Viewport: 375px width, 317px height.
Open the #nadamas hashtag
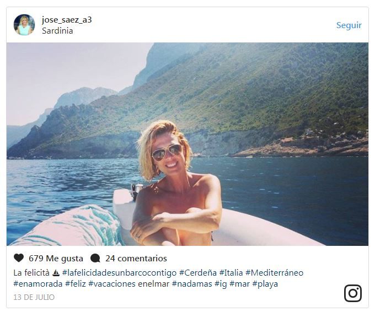click(192, 284)
